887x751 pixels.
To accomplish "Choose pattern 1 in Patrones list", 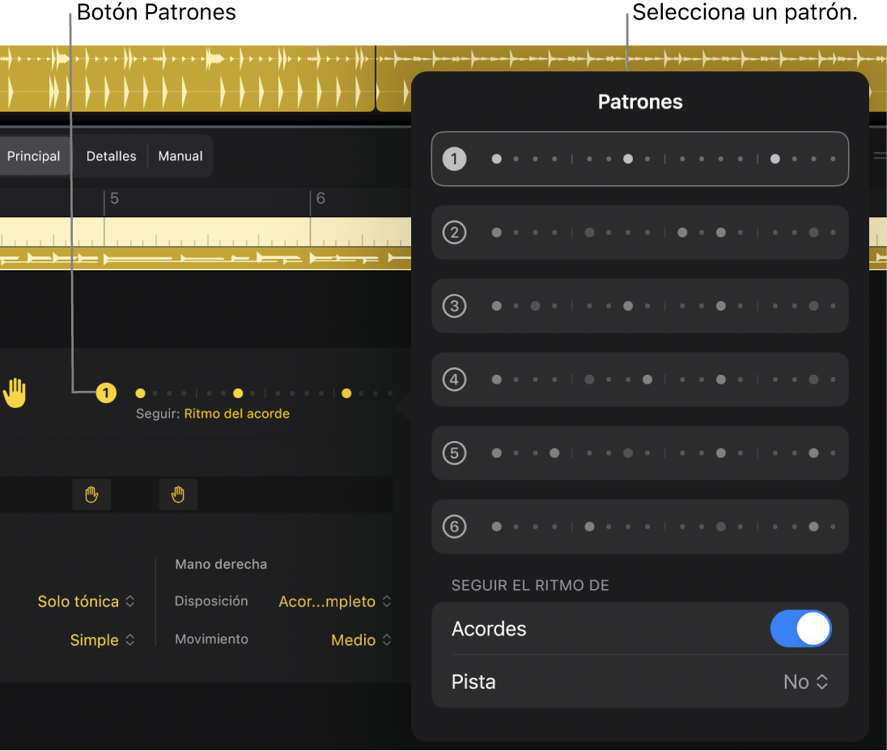I will pos(640,159).
